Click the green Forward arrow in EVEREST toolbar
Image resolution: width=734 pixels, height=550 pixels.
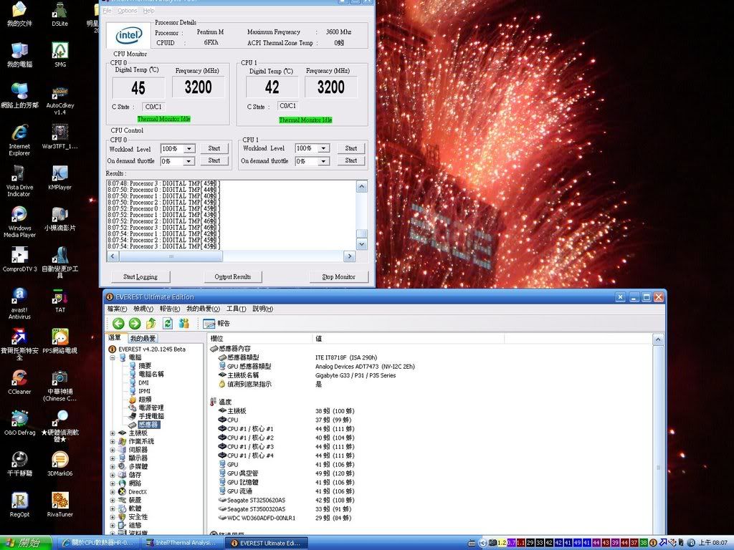click(134, 324)
